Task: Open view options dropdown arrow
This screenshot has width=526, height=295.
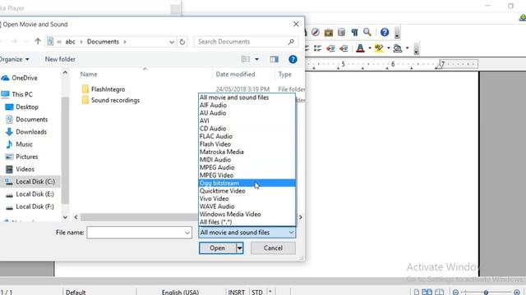Action: (256, 60)
